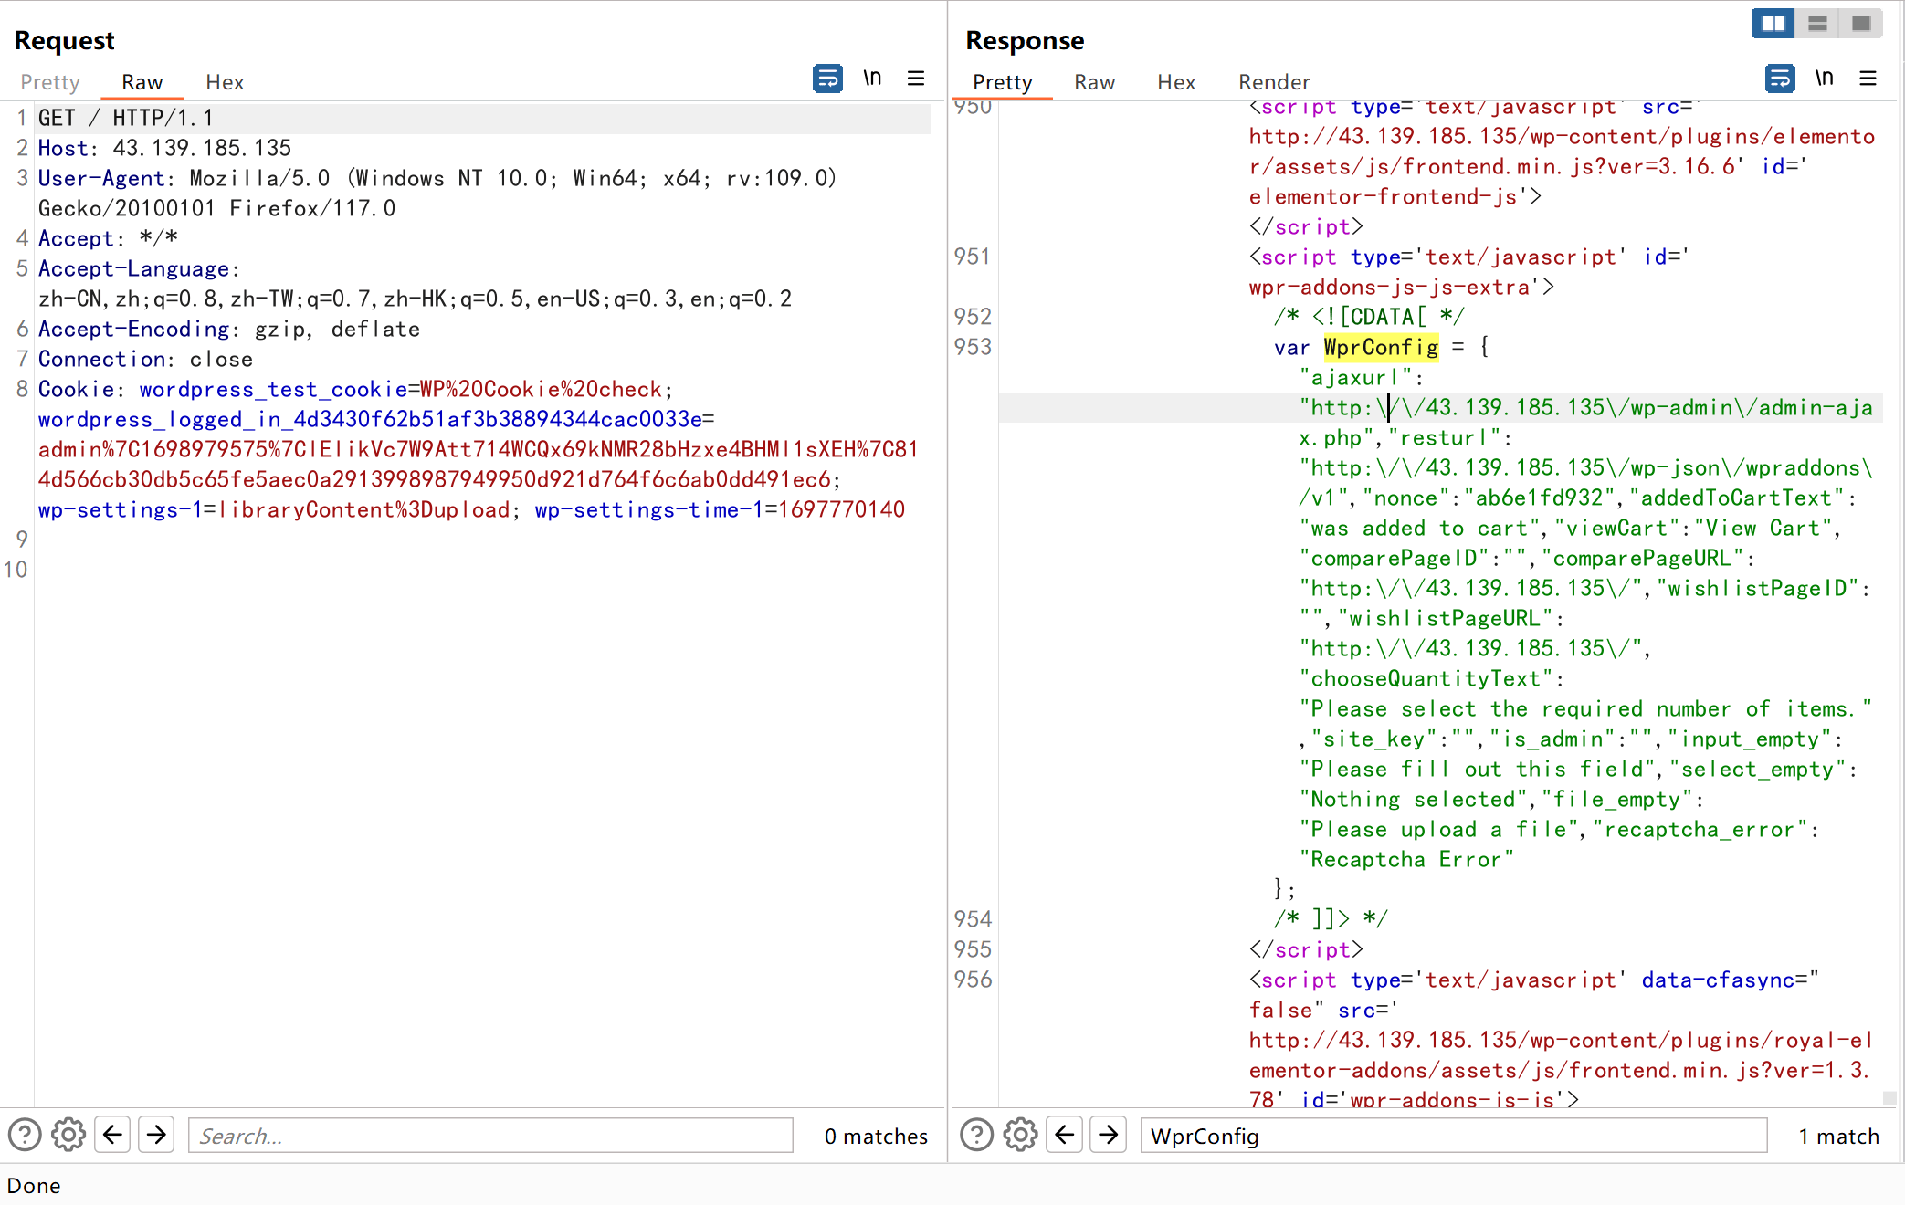Click the "ajaxurl" key in response
This screenshot has width=1905, height=1205.
pos(1356,377)
